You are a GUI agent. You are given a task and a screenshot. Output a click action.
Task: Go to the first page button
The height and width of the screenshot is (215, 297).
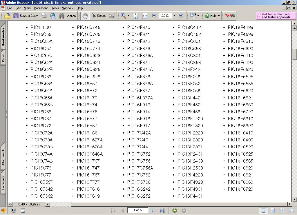(x=113, y=210)
